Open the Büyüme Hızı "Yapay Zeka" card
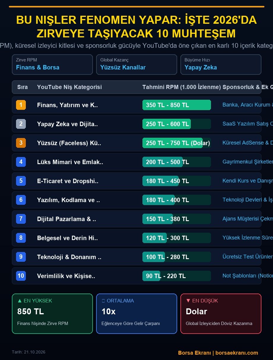Screen dimensions: 273x360 pyautogui.click(x=221, y=64)
